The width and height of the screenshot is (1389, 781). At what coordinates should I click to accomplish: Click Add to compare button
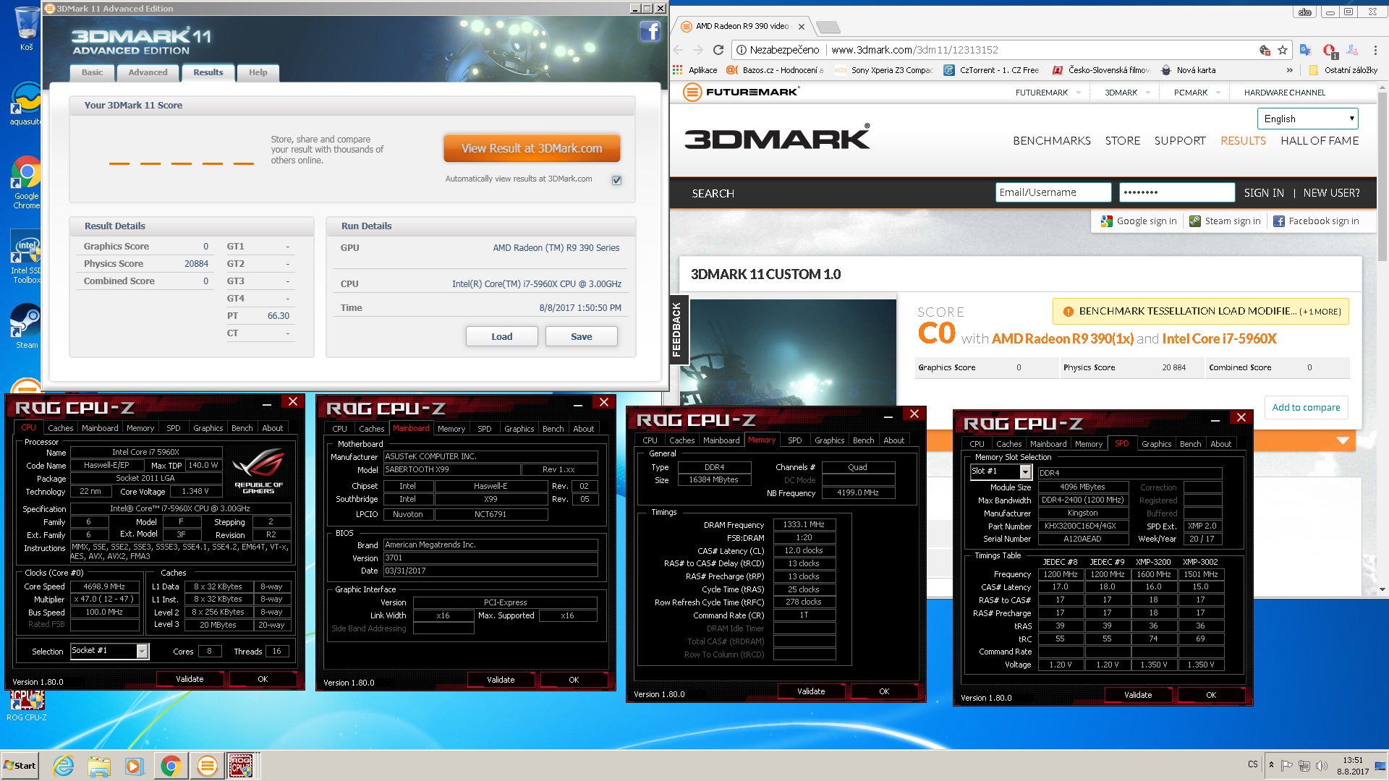1306,407
